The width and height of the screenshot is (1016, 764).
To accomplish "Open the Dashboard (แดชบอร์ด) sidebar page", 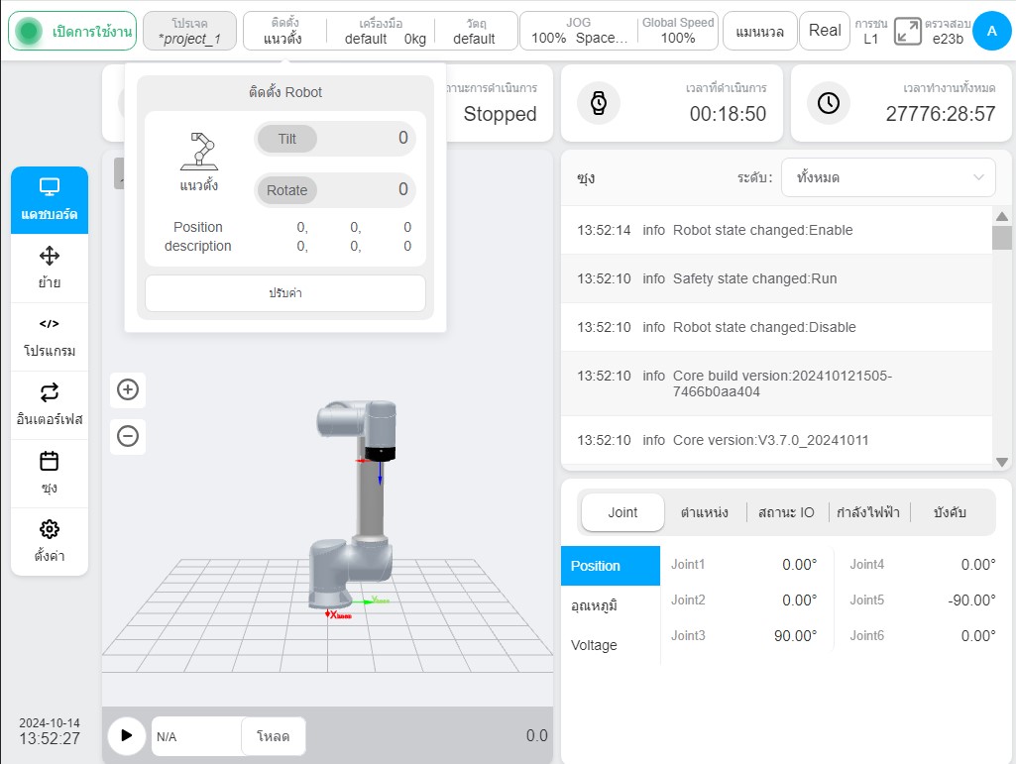I will click(x=50, y=200).
